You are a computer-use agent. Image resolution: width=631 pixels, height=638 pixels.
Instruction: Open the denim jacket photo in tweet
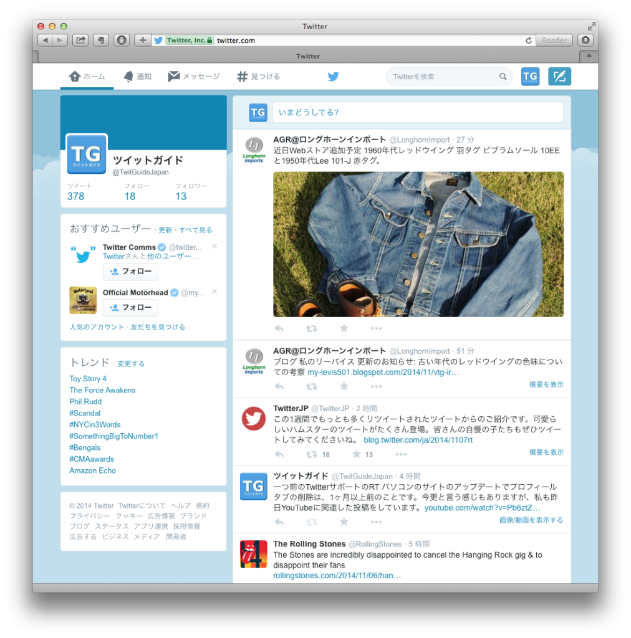[418, 244]
